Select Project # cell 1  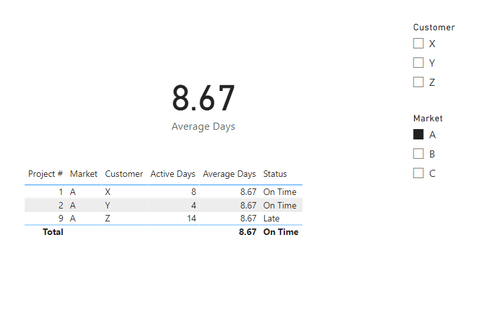tap(61, 192)
